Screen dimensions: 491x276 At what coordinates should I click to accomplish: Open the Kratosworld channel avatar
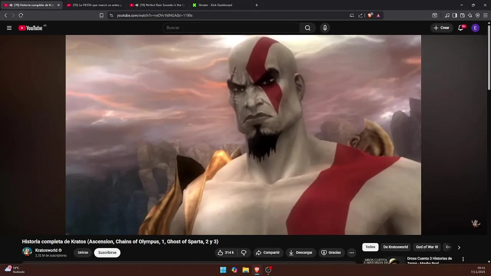coord(27,252)
